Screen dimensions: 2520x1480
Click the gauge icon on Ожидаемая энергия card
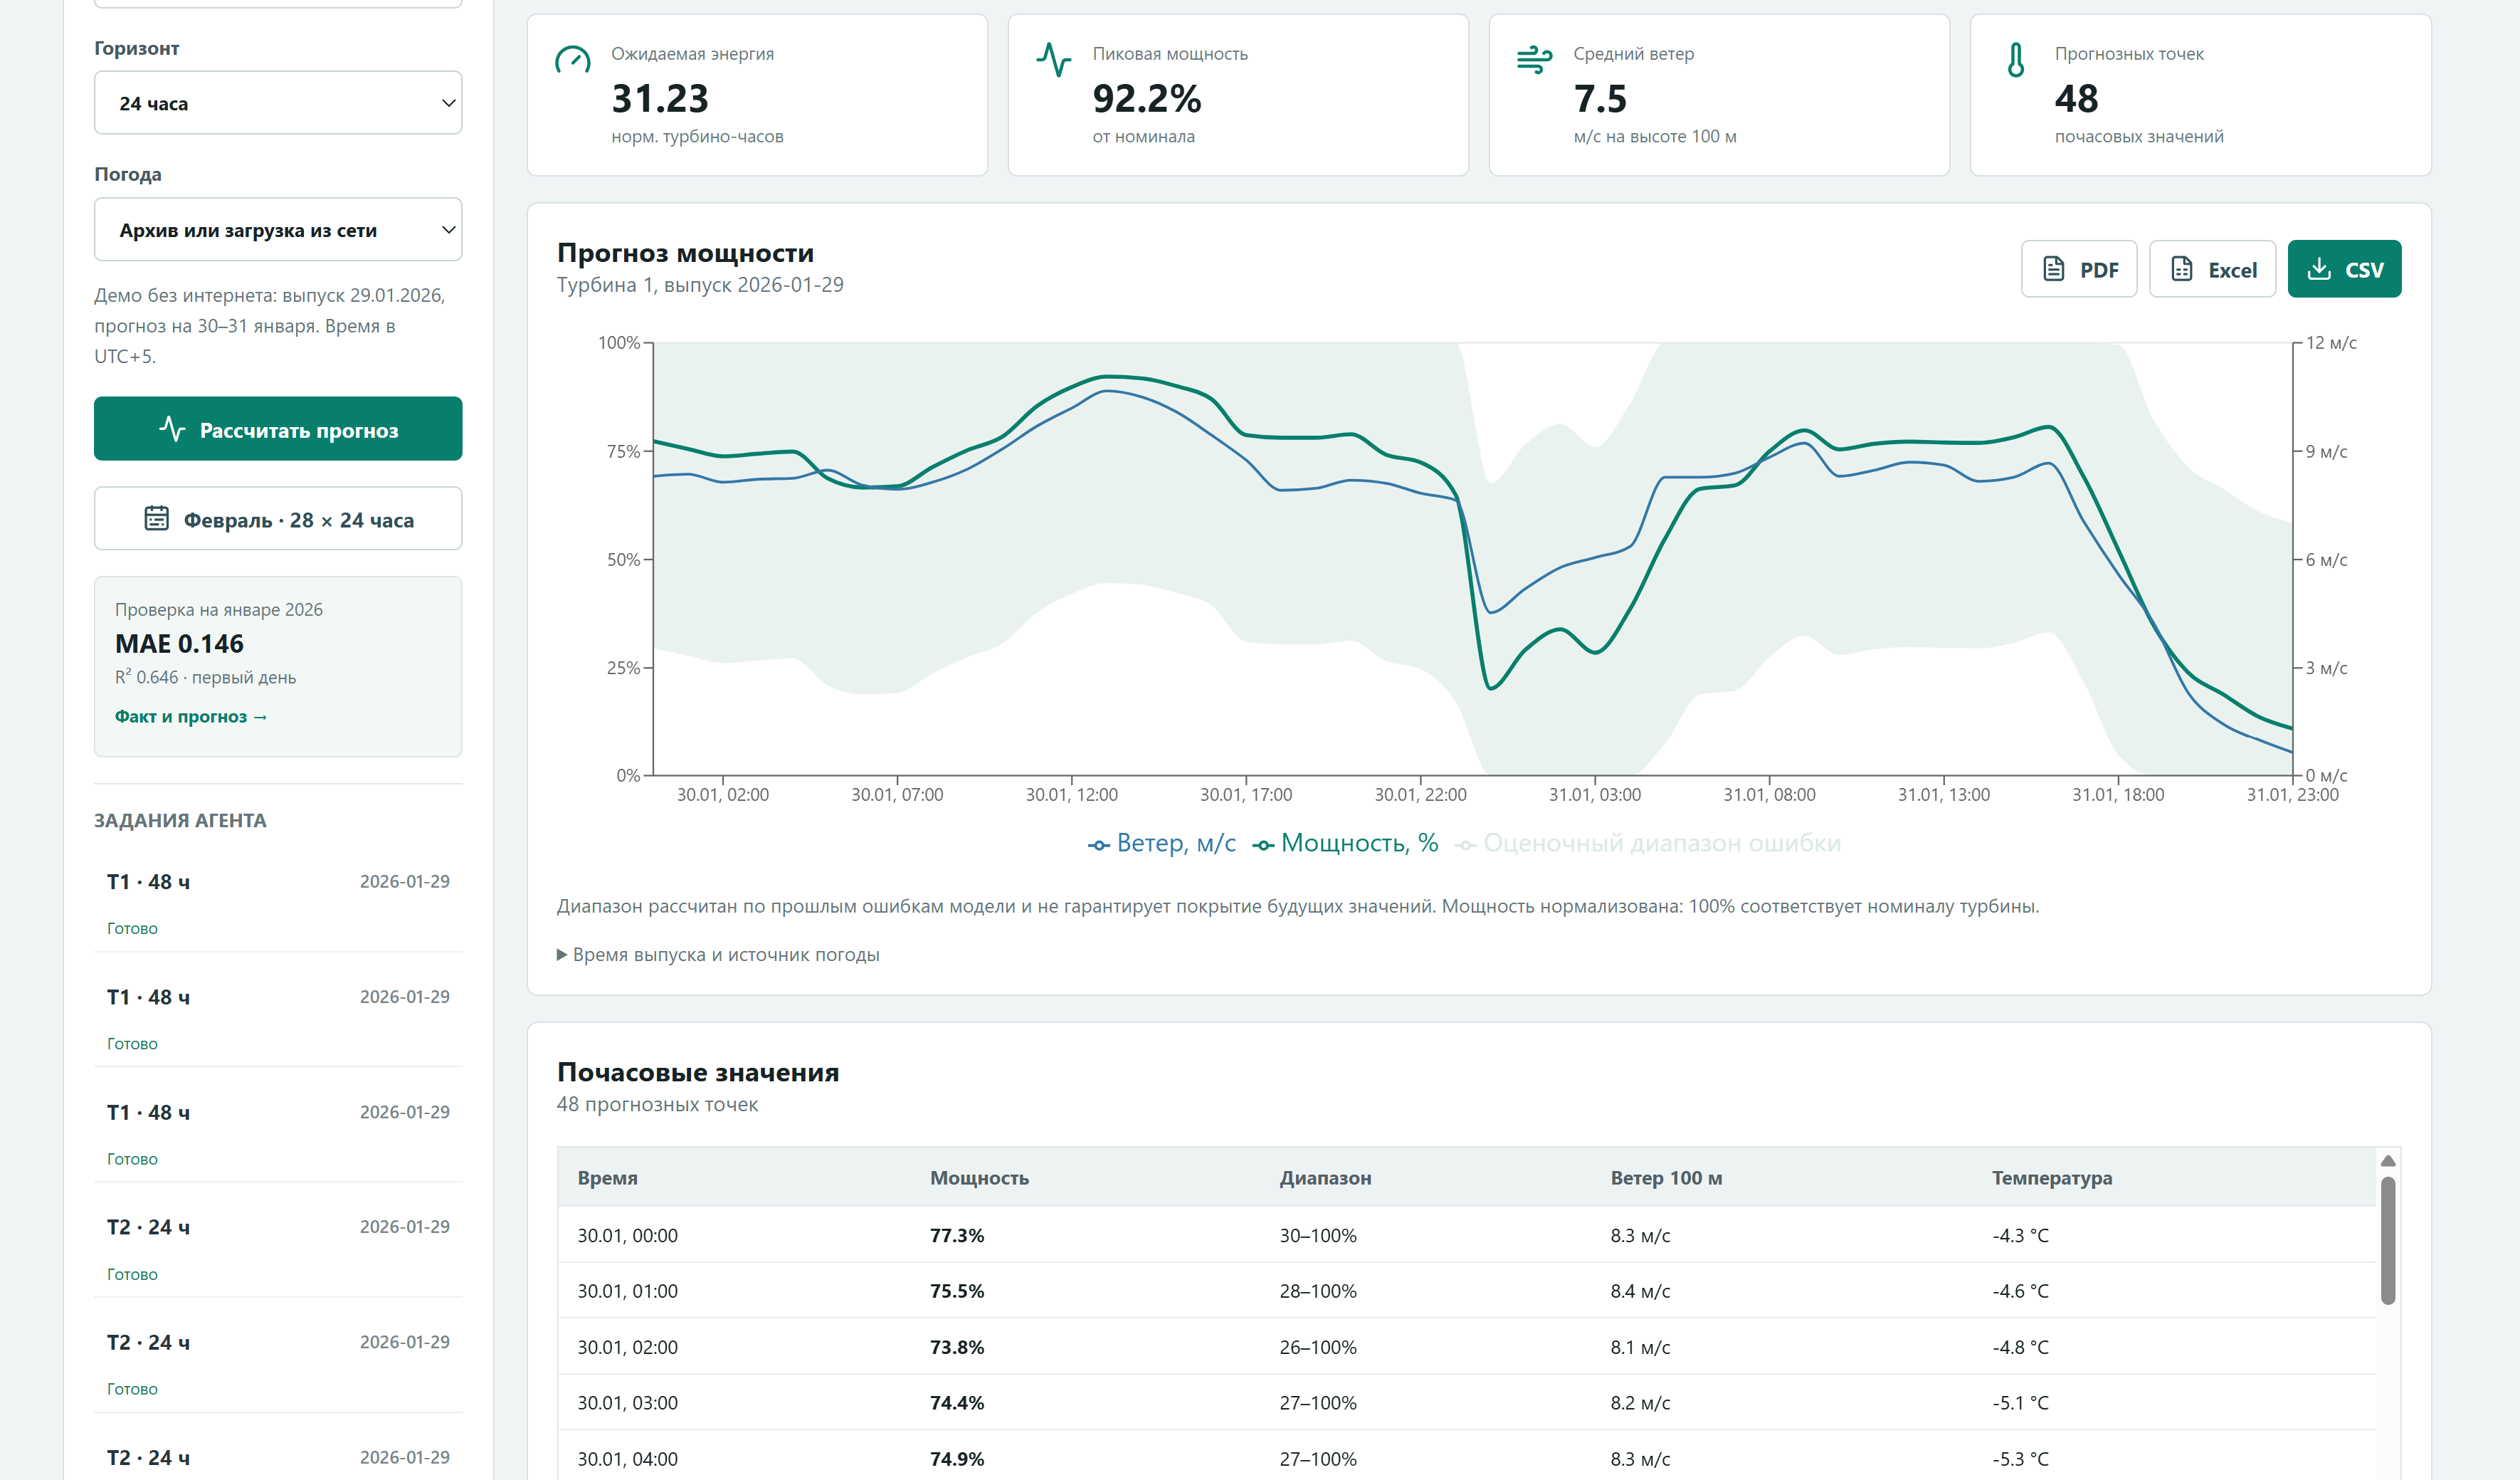(x=573, y=60)
